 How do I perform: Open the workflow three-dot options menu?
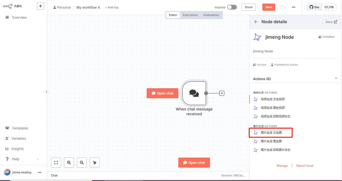coord(294,7)
